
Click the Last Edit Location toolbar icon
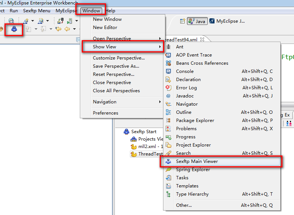pyautogui.click(x=58, y=29)
